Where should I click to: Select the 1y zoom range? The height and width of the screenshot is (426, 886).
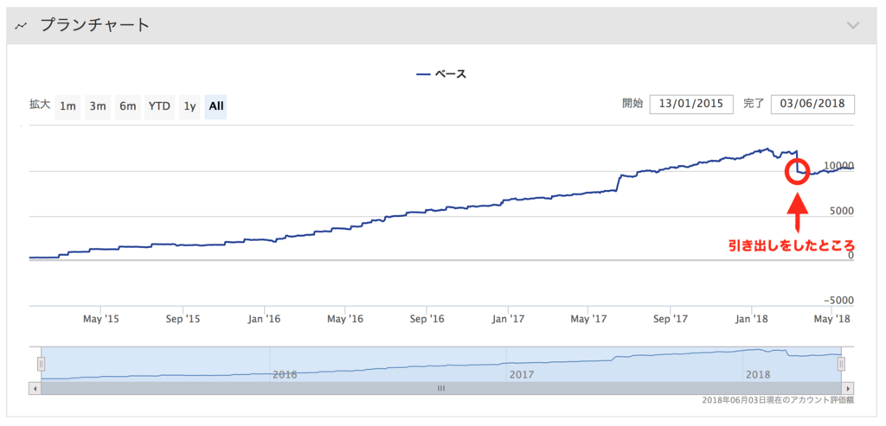(x=189, y=106)
